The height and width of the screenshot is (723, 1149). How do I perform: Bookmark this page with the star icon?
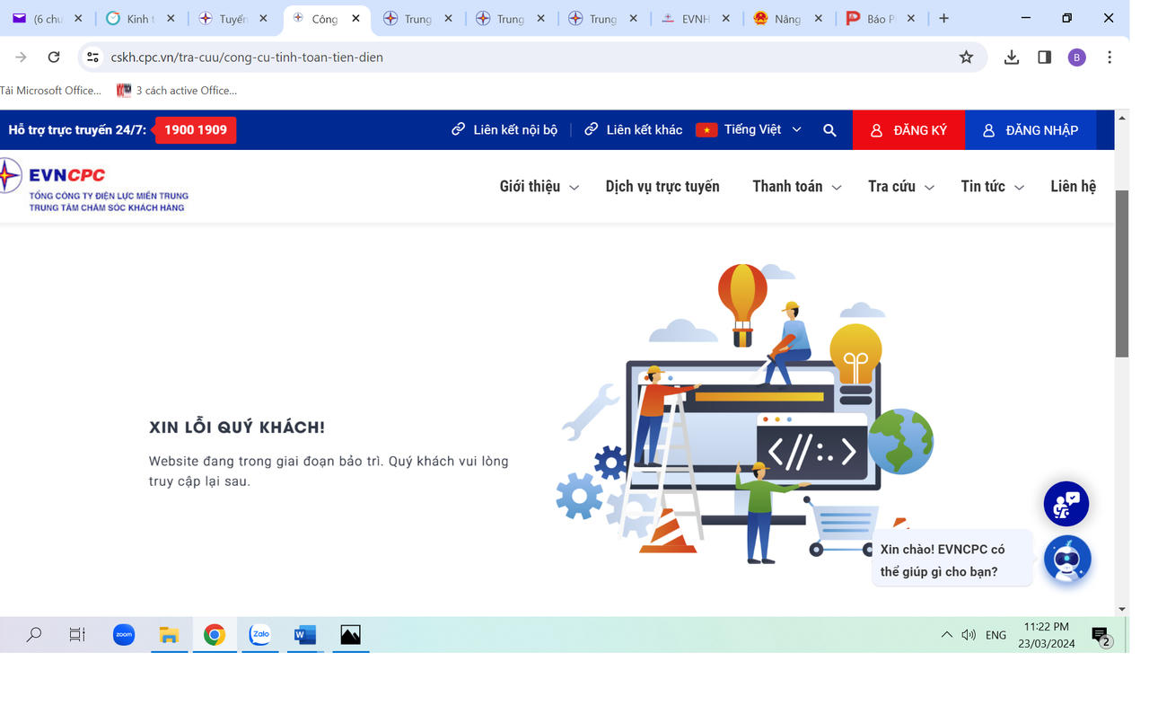tap(966, 57)
